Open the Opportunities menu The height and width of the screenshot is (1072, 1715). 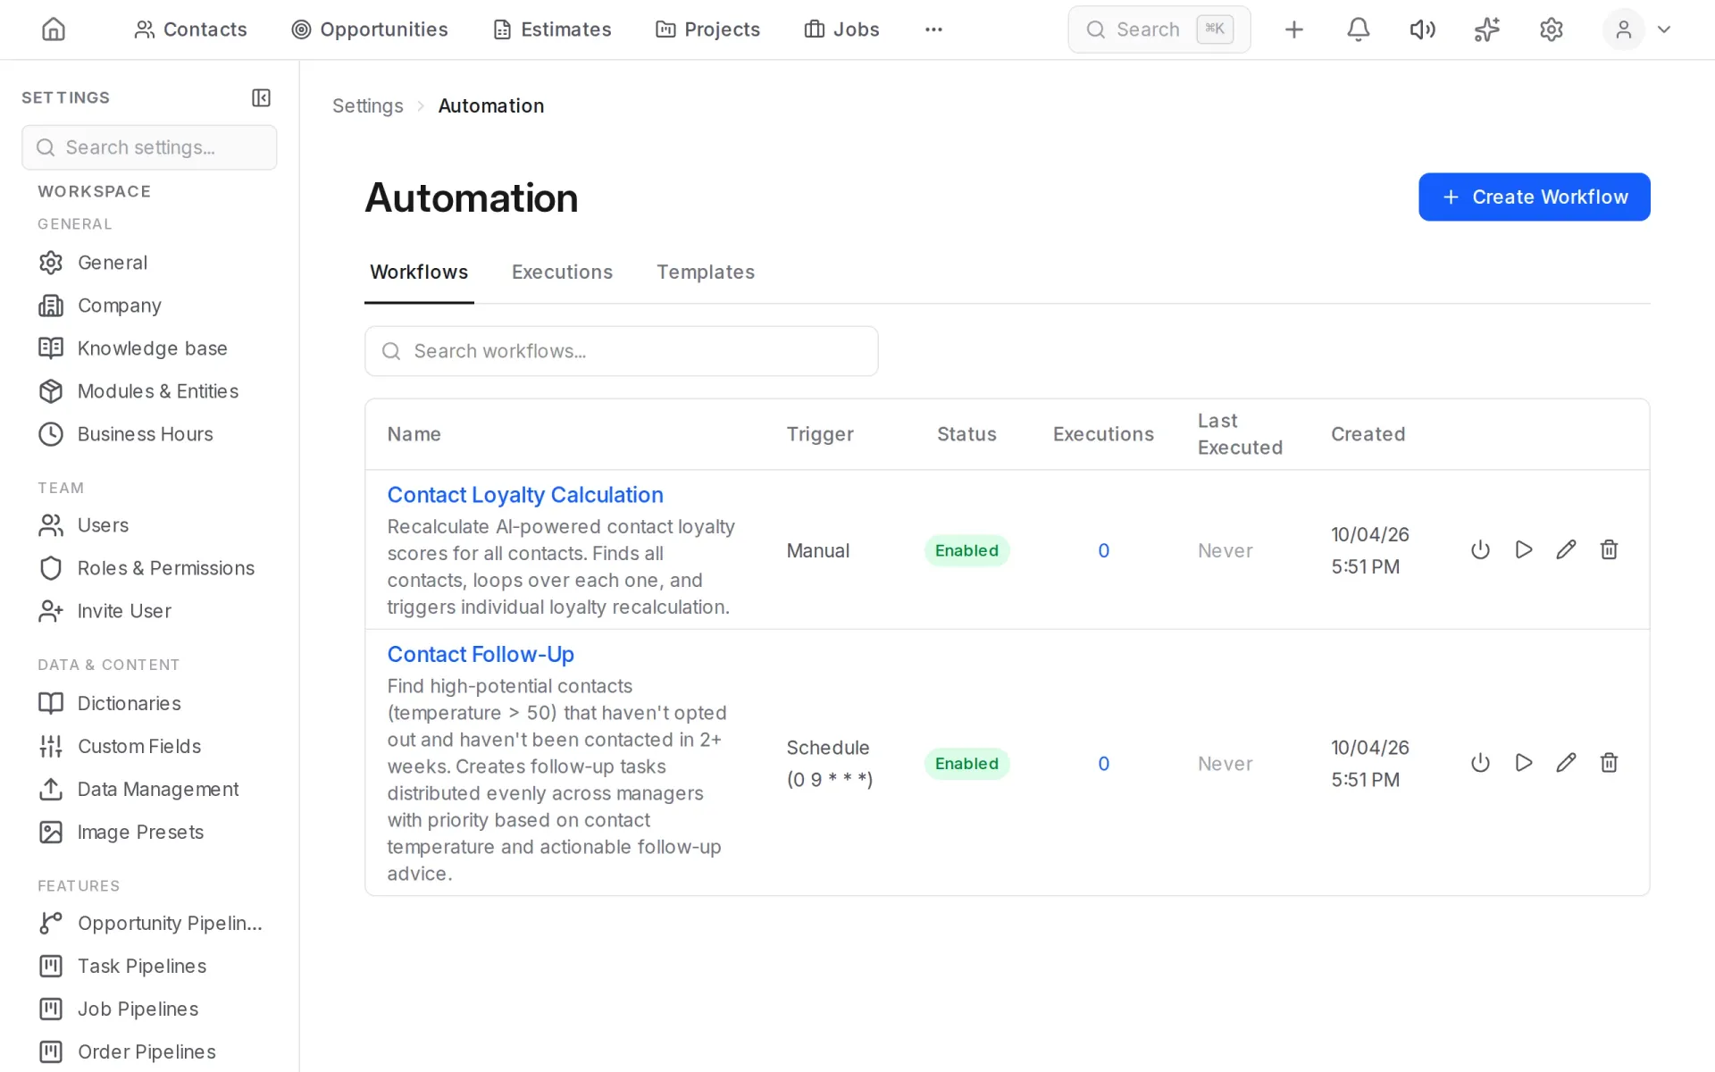pyautogui.click(x=370, y=29)
